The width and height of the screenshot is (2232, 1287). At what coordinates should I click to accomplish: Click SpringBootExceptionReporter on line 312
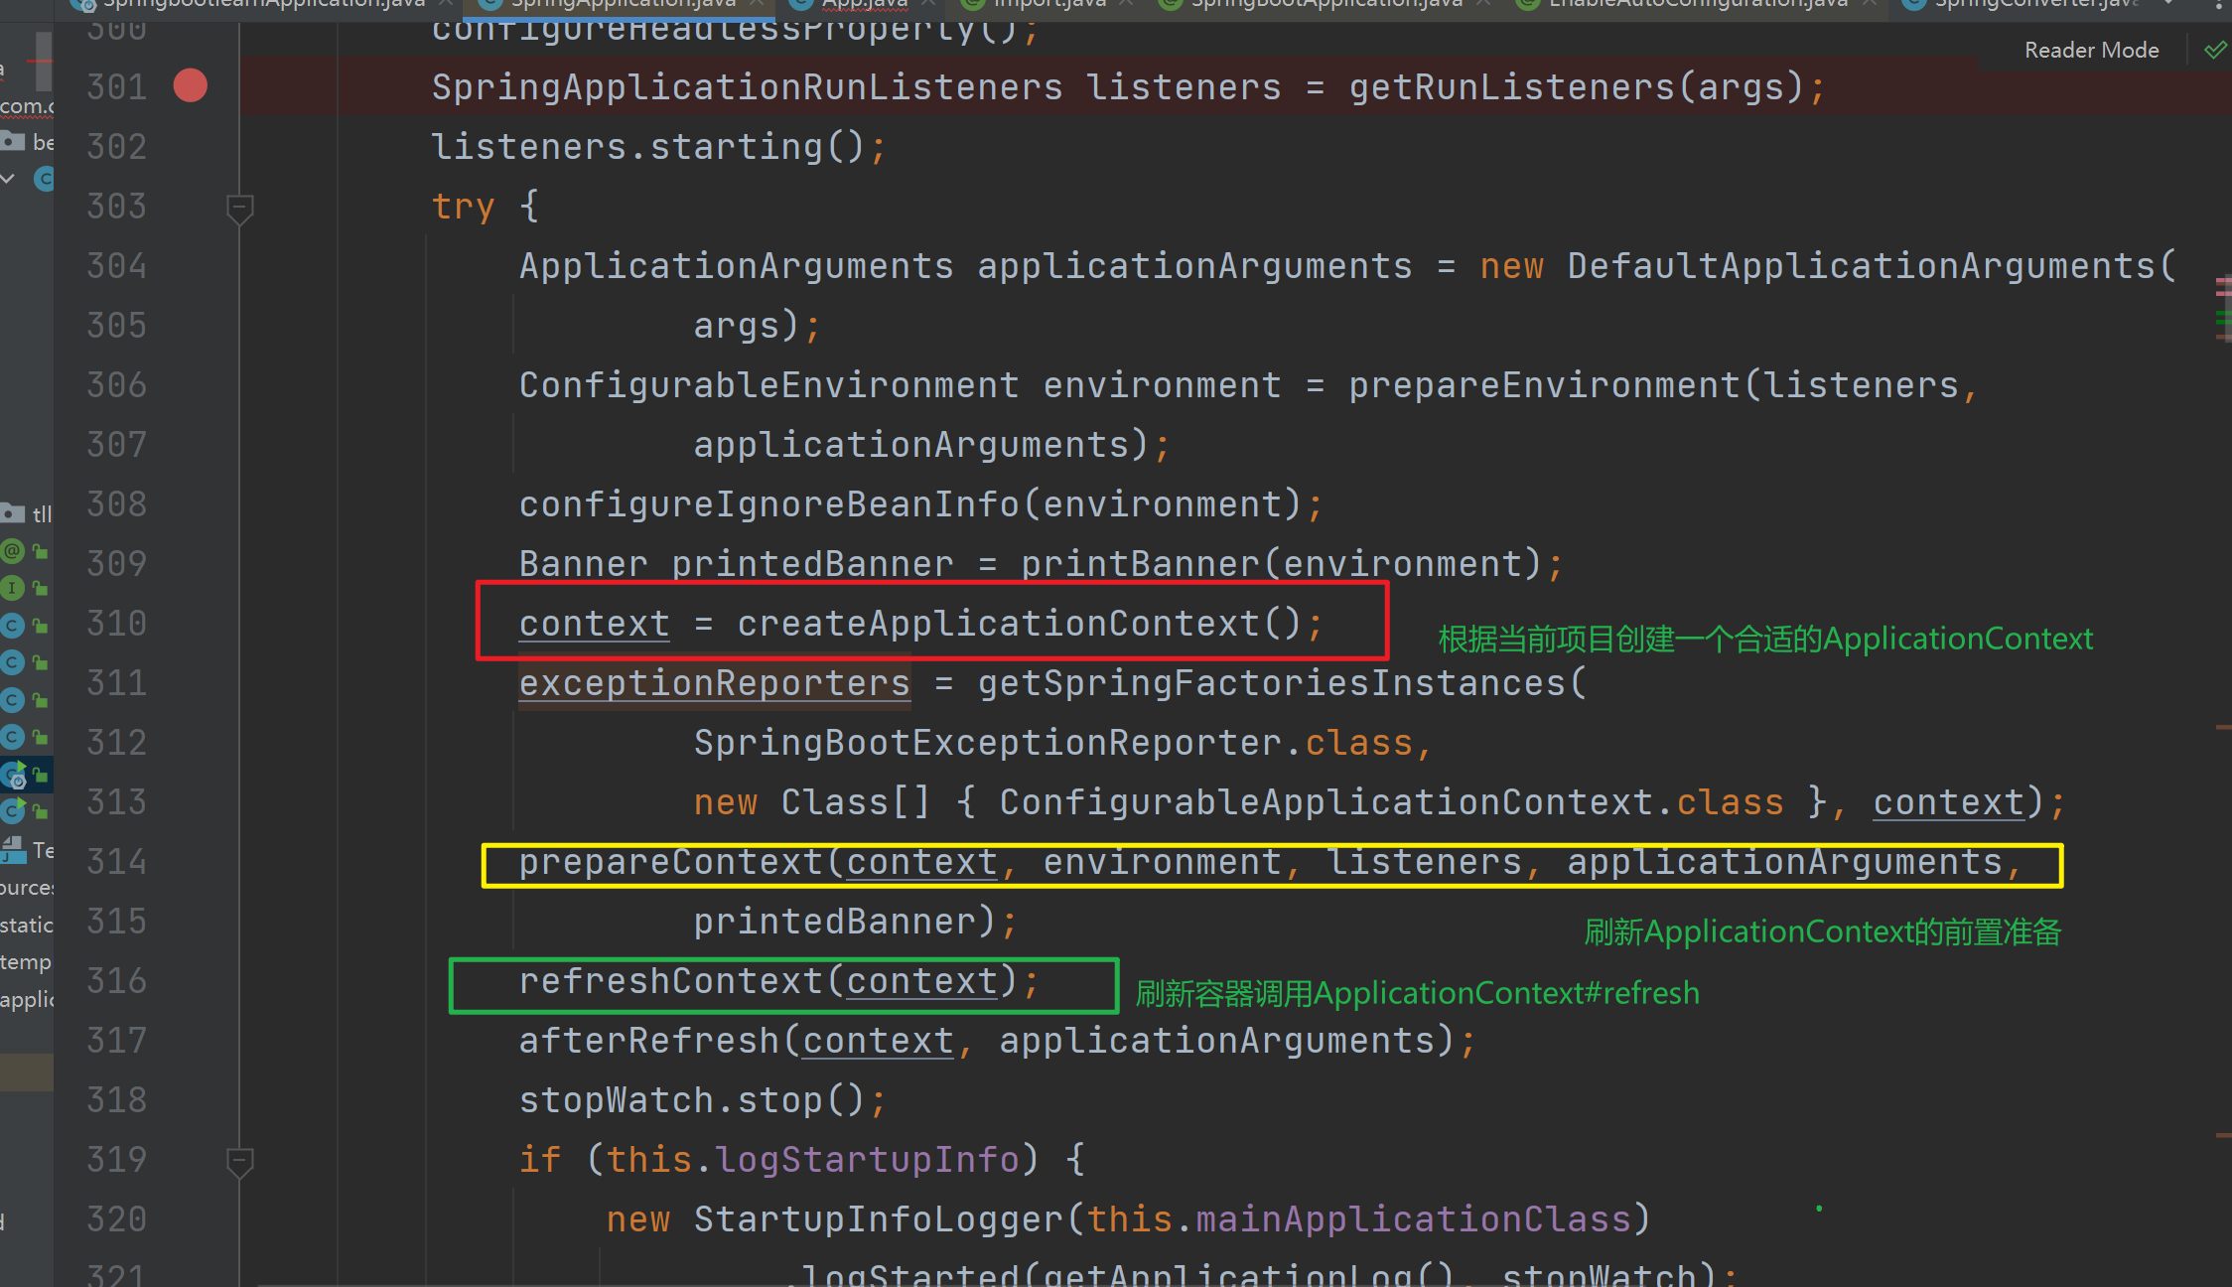pos(988,743)
